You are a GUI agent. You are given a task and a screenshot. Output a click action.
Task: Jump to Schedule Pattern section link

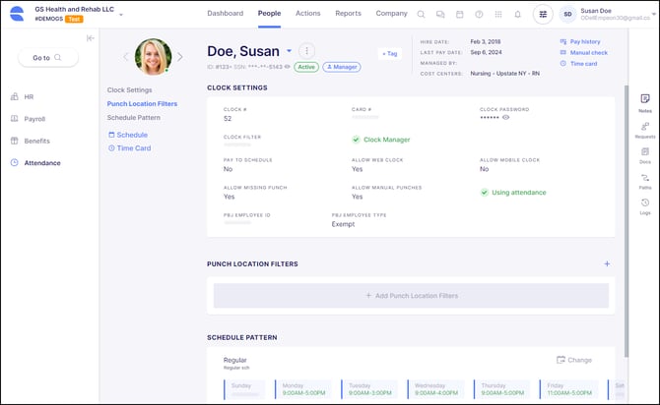tap(133, 118)
